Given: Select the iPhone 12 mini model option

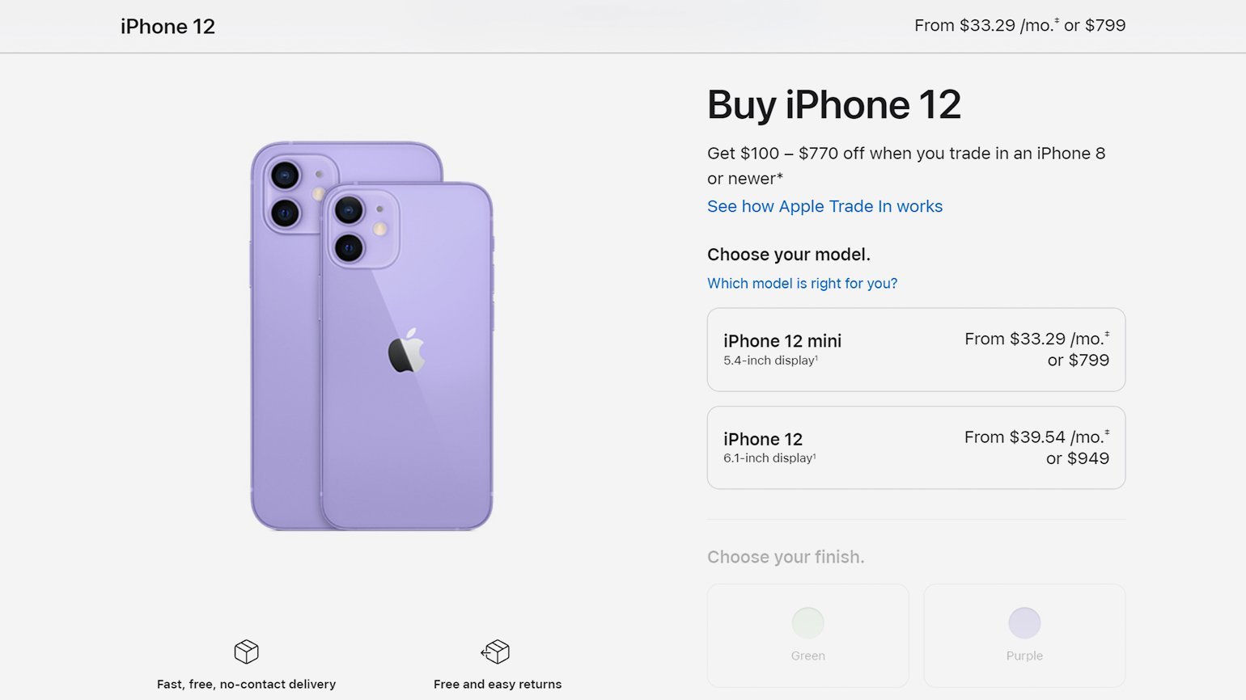Looking at the screenshot, I should click(916, 349).
